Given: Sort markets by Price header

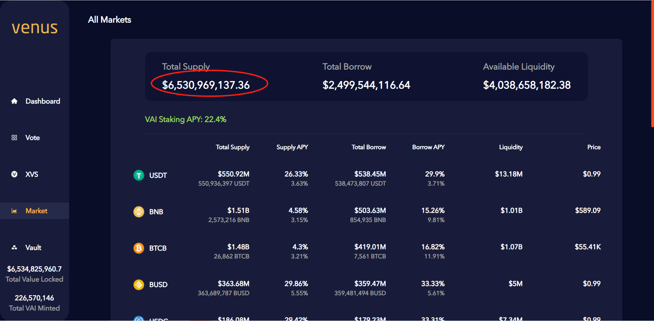Looking at the screenshot, I should [x=594, y=147].
